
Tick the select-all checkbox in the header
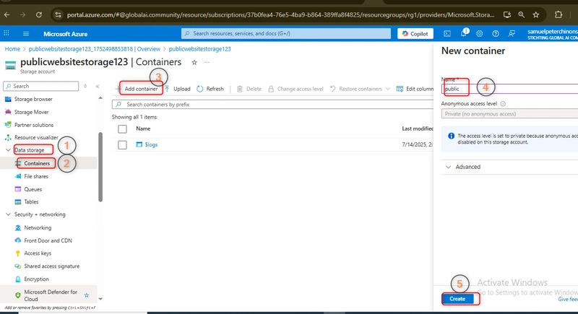click(x=122, y=128)
